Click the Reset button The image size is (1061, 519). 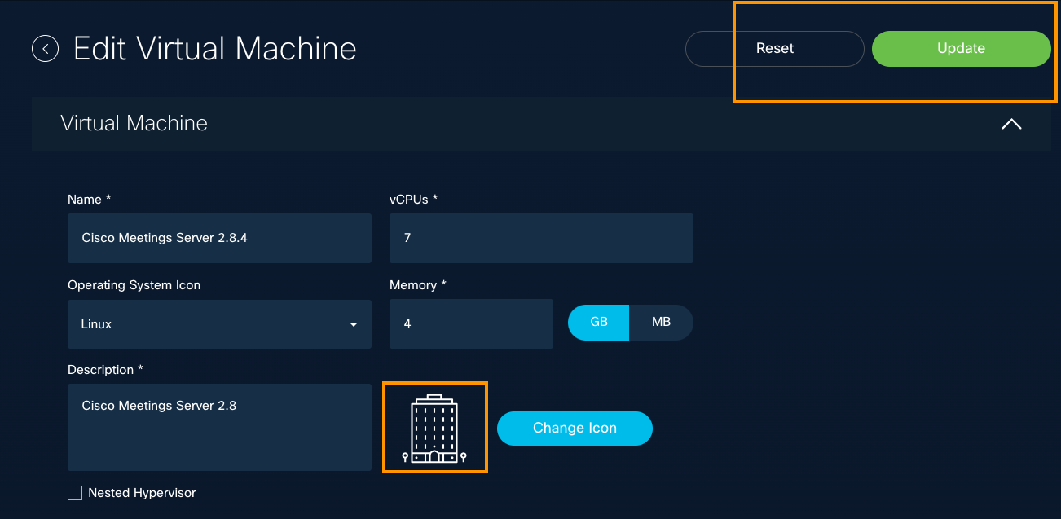click(774, 49)
